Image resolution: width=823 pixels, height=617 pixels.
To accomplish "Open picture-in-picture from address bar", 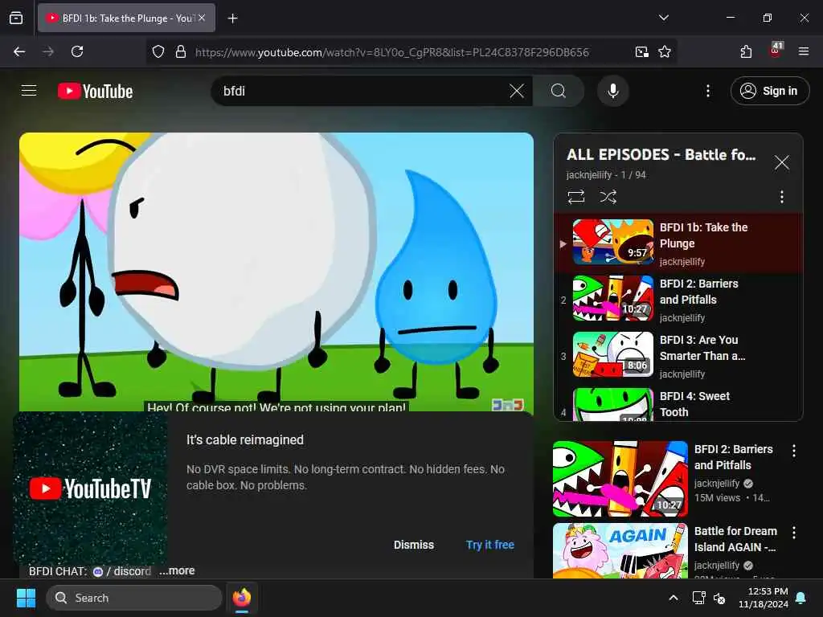I will pos(642,51).
